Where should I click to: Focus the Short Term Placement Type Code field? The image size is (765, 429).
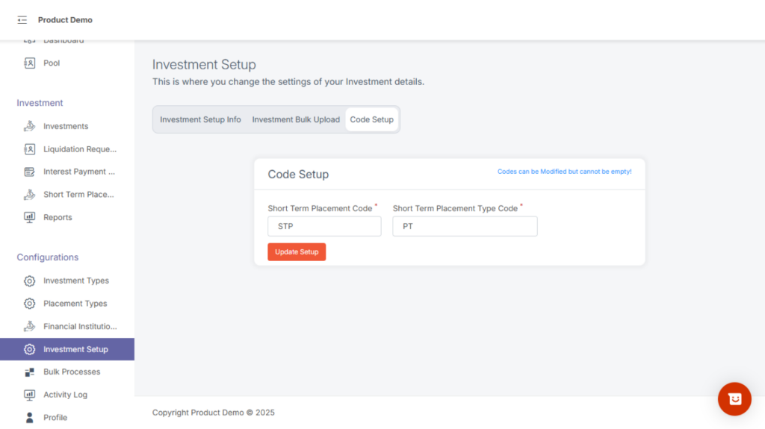465,227
